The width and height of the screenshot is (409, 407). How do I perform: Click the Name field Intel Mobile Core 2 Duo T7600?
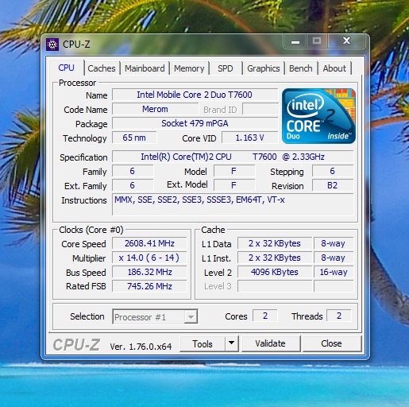point(195,95)
